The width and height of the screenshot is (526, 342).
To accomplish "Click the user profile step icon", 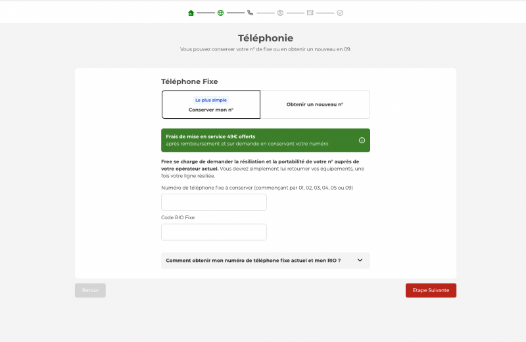I will tap(280, 12).
